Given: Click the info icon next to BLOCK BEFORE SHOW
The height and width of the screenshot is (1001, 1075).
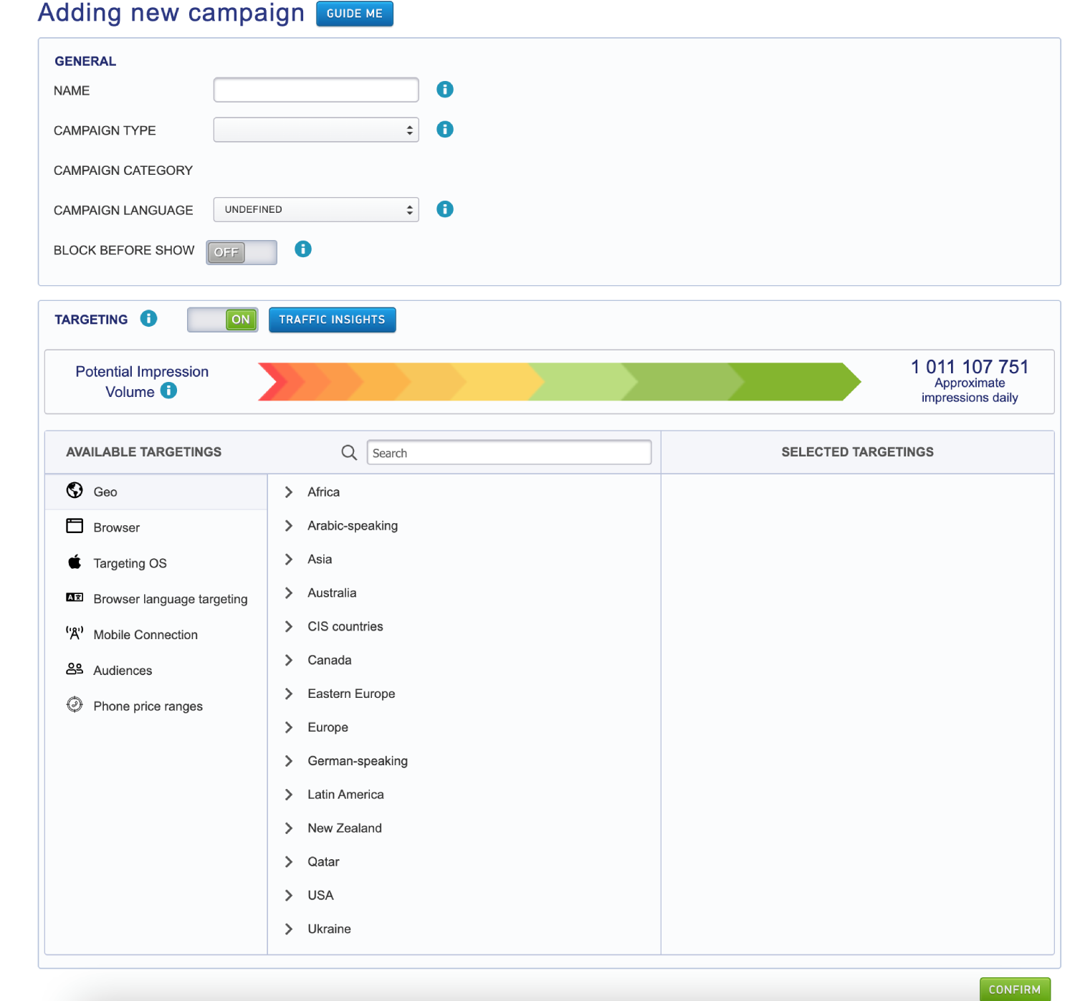Looking at the screenshot, I should [x=303, y=249].
